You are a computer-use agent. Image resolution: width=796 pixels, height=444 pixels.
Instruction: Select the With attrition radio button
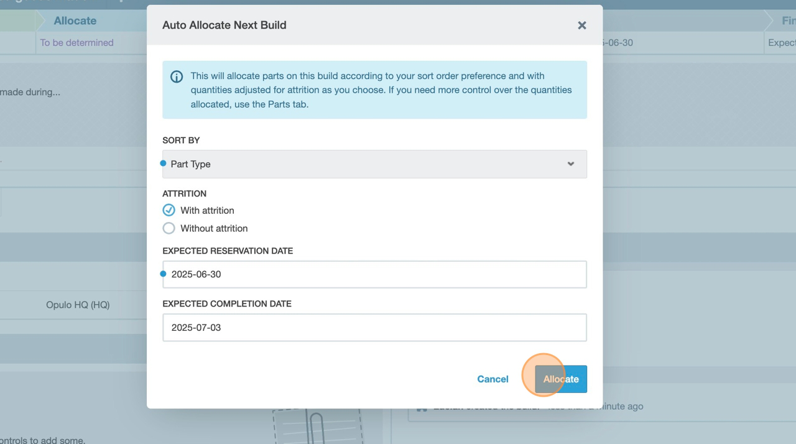click(x=169, y=210)
